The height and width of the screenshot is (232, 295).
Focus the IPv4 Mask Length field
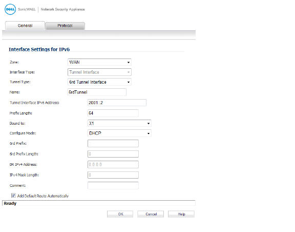point(113,175)
